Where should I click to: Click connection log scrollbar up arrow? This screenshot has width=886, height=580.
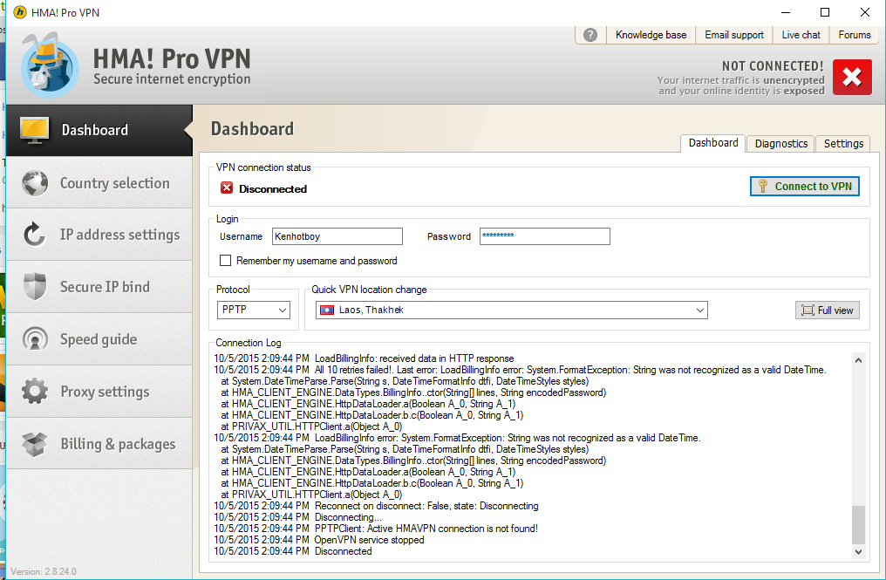[858, 360]
